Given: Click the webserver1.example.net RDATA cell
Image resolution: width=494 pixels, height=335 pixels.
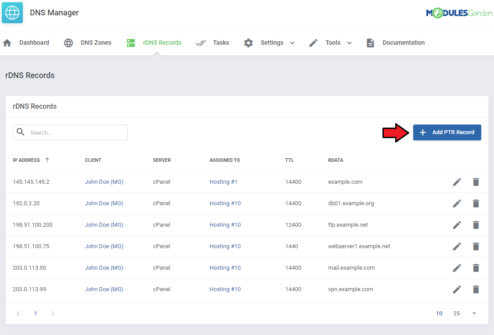Looking at the screenshot, I should tap(359, 246).
